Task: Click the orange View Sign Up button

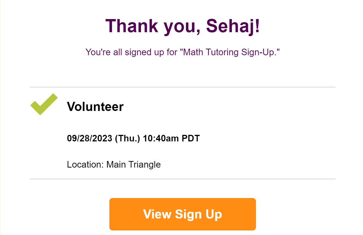Action: (182, 214)
